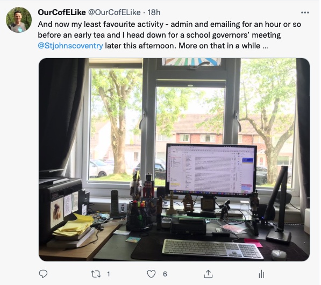Retweet this post using the retweet icon
Screen dimensions: 321x285
tap(96, 274)
